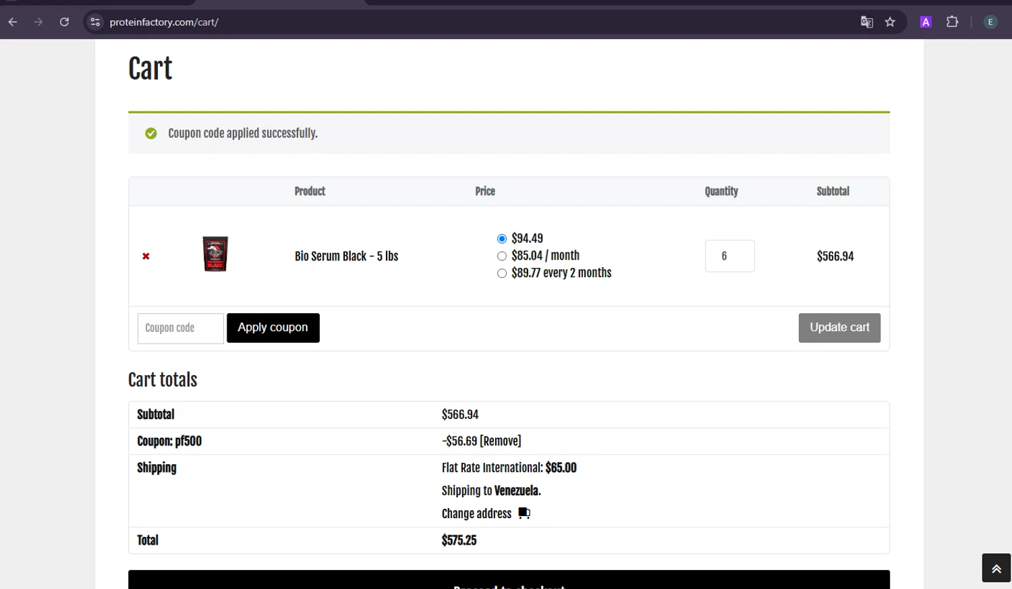Click the 'Coupon code applied successfully.' message
The height and width of the screenshot is (589, 1012).
click(243, 134)
